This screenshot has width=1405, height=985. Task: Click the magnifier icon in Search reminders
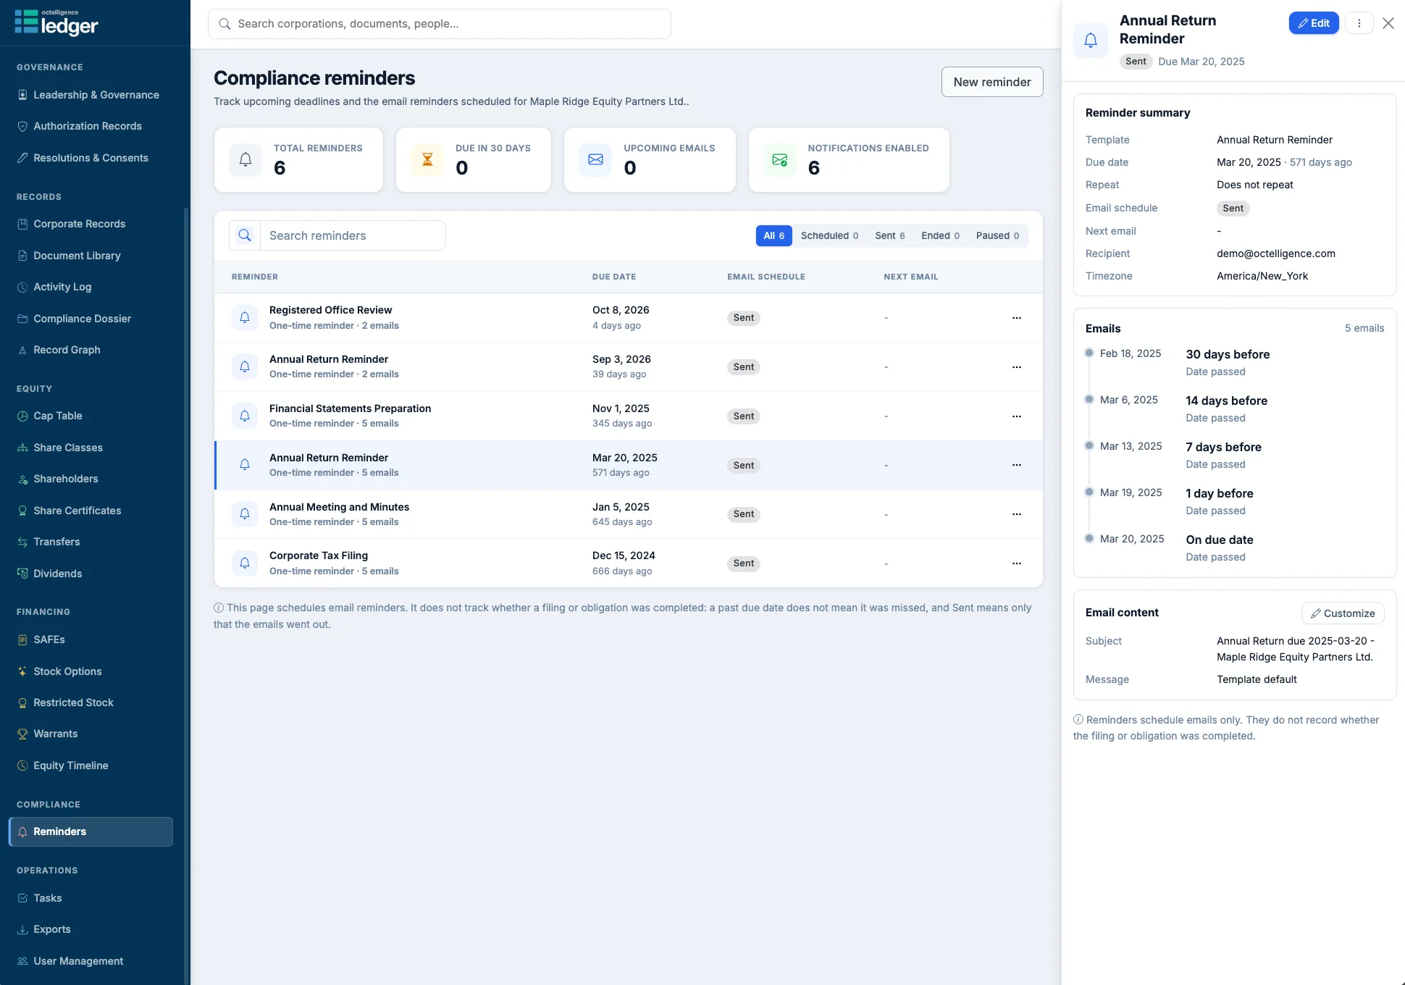coord(245,235)
